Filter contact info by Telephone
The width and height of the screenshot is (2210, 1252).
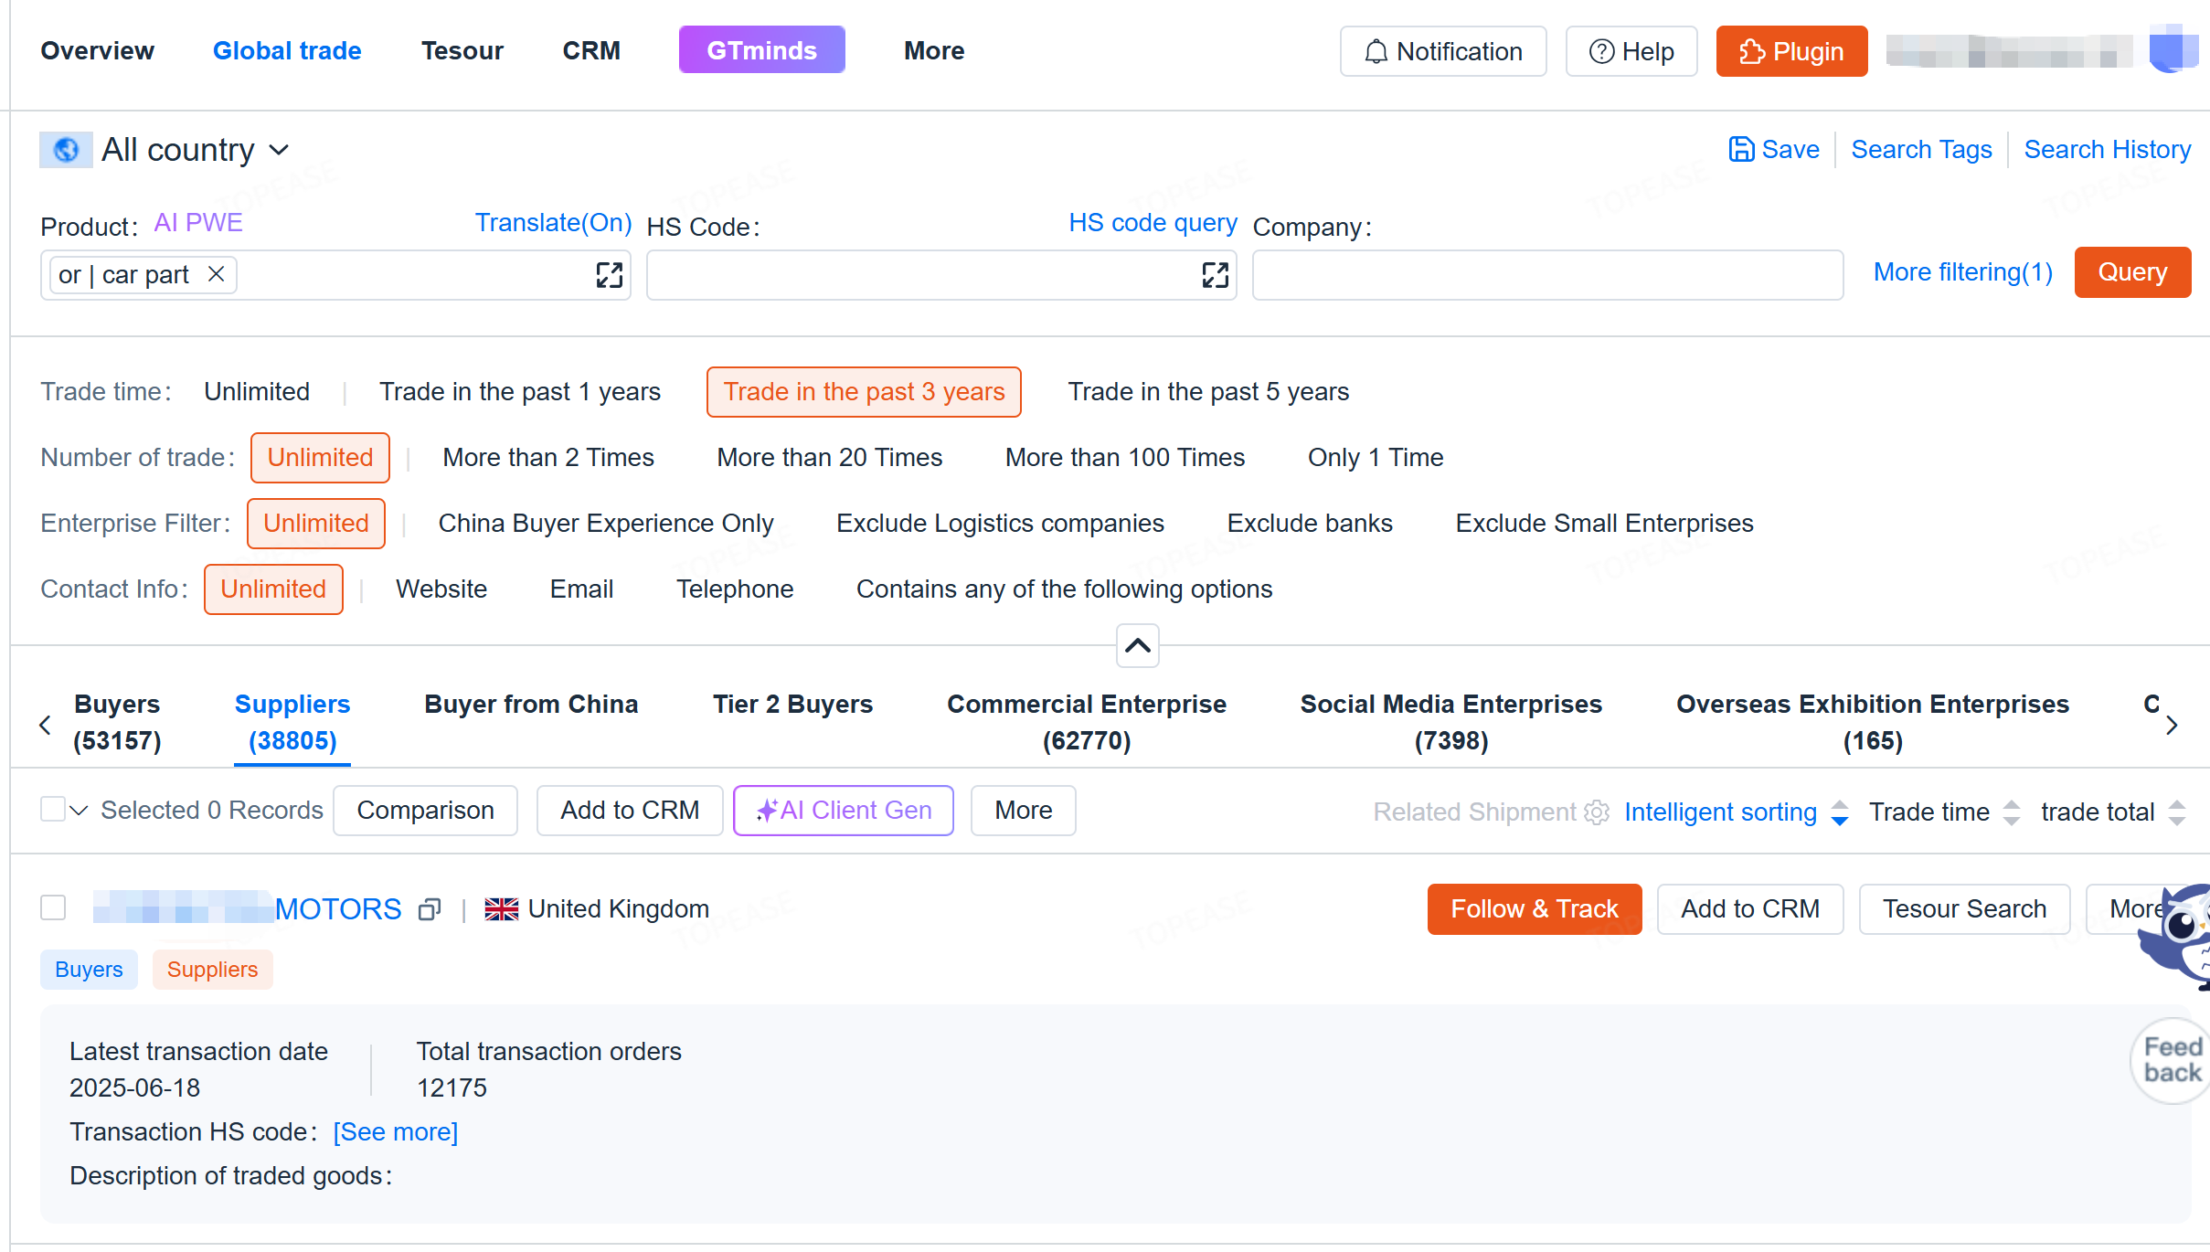735,589
